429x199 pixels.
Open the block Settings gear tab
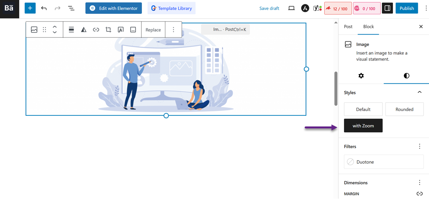361,76
